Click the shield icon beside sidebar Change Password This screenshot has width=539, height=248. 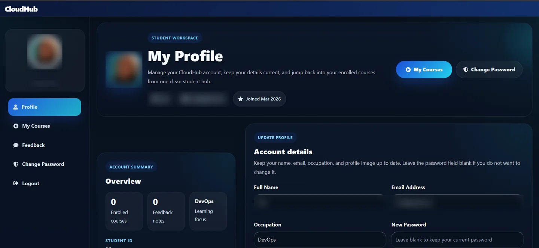tap(16, 164)
